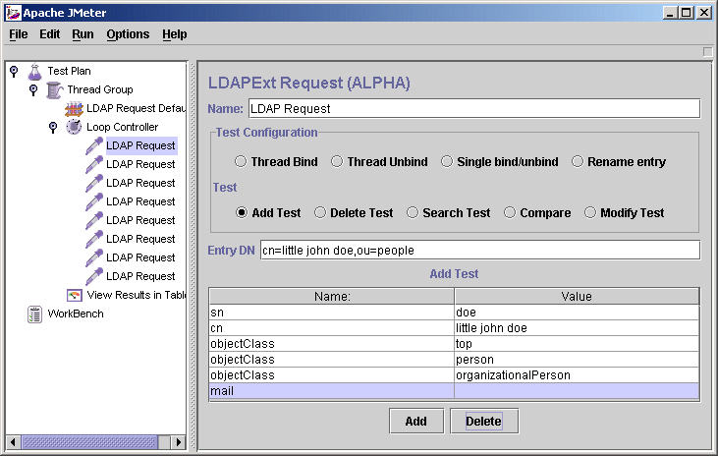Select the Thread Group spool icon
Viewport: 718px width, 456px height.
[54, 89]
